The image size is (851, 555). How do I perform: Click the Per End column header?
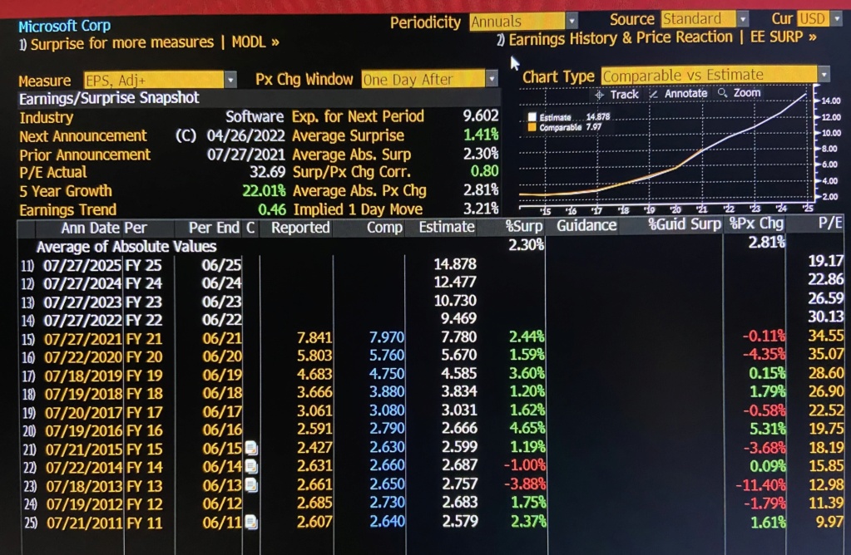(x=214, y=228)
